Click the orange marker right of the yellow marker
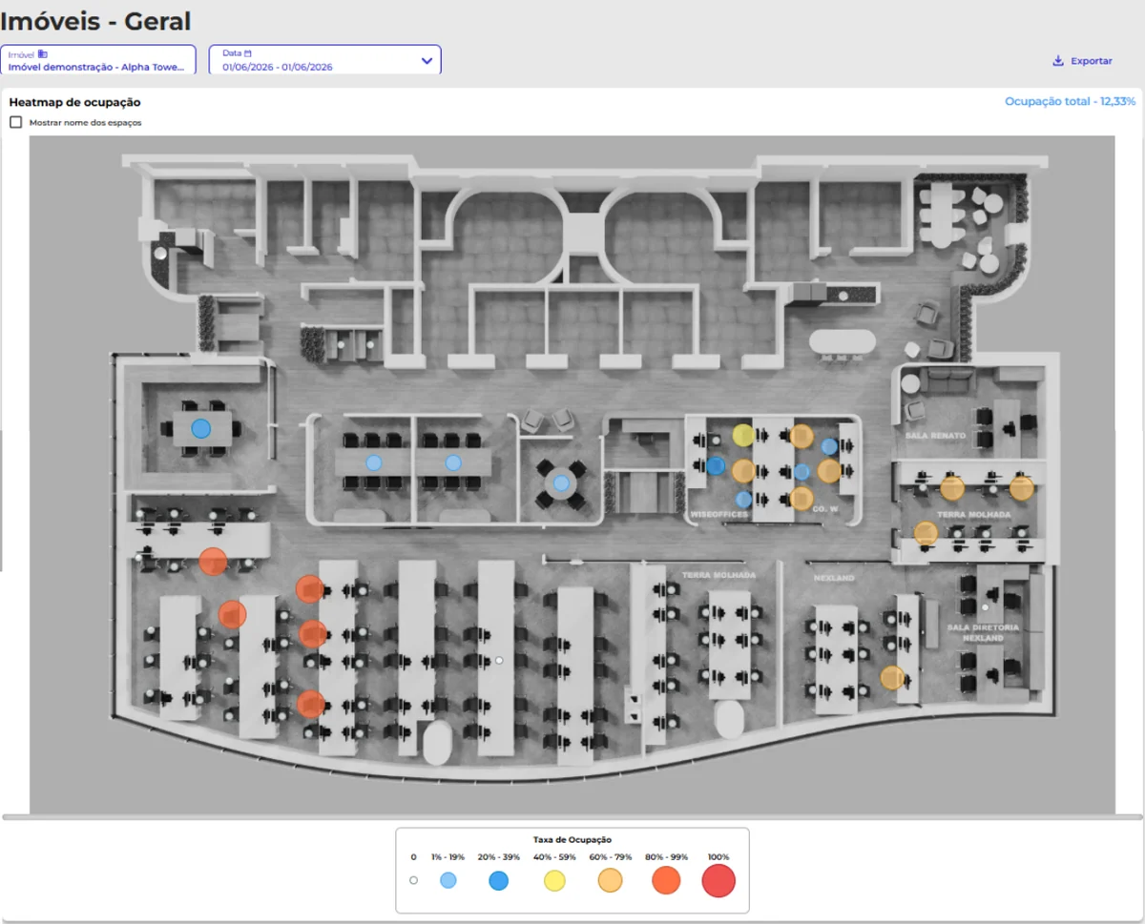This screenshot has height=924, width=1145. point(801,437)
